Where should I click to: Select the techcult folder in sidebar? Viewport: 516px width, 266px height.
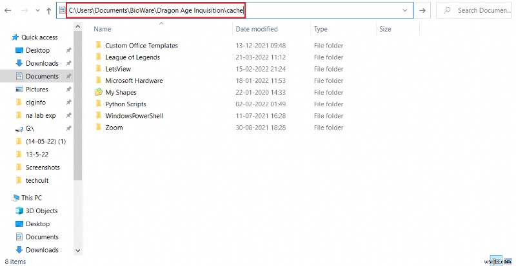(37, 180)
